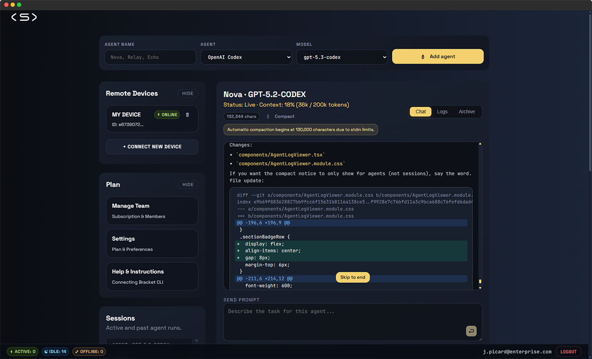Delete MY DEVICE using the trash icon

tap(186, 114)
